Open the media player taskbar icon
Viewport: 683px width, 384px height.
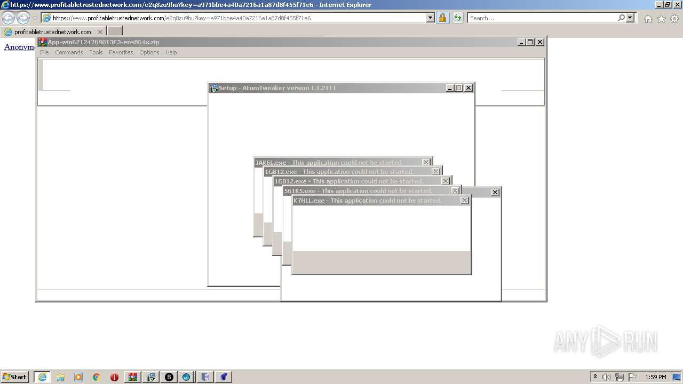[78, 377]
